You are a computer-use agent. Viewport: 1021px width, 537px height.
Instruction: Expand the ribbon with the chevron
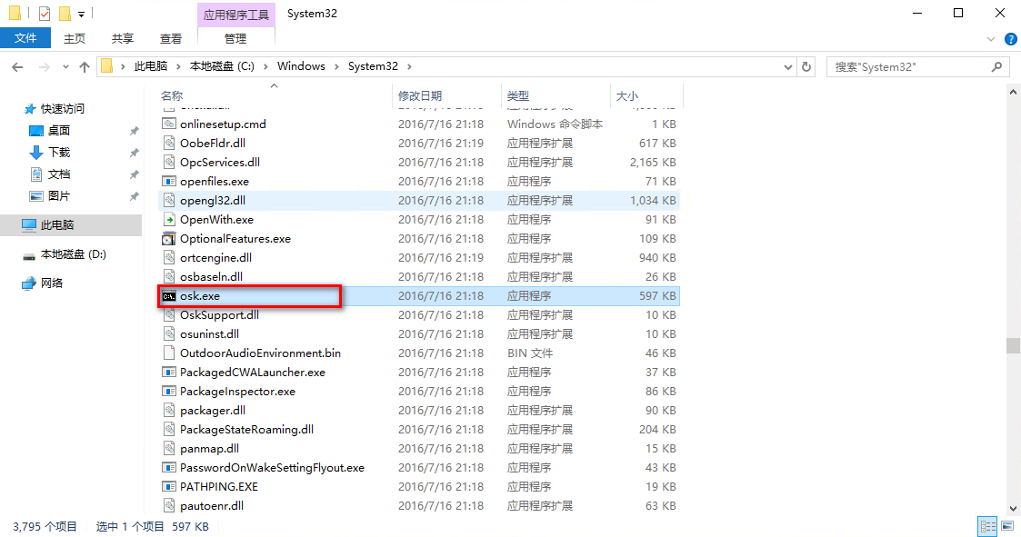coord(991,39)
